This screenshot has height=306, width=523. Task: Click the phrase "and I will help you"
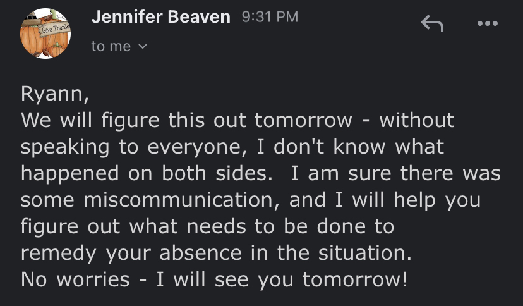coord(385,200)
